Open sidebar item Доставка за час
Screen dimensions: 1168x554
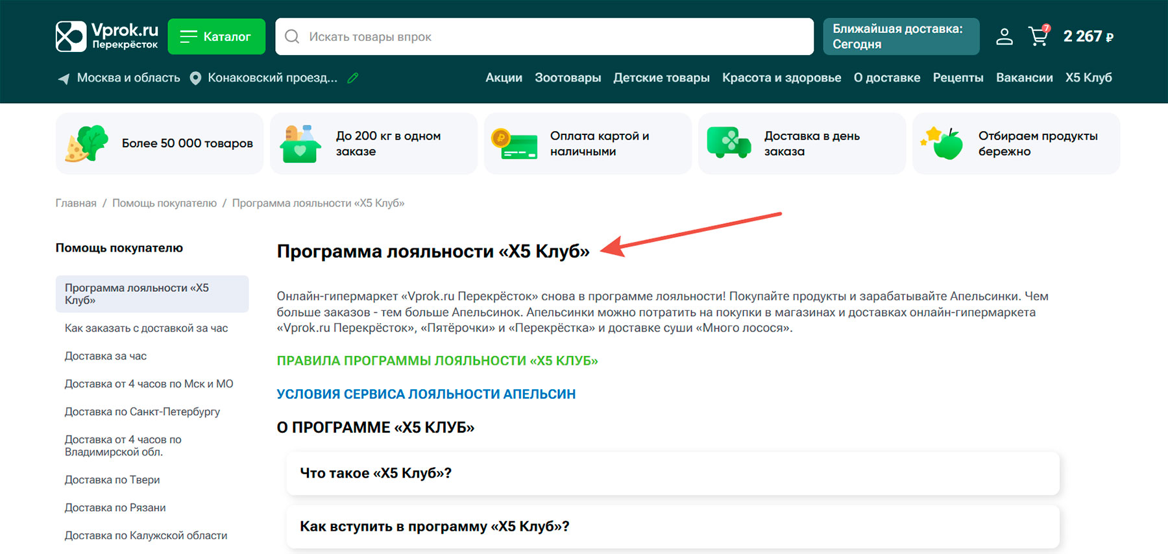click(x=106, y=356)
